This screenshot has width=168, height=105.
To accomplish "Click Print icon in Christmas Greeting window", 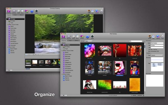I will pos(101,11).
